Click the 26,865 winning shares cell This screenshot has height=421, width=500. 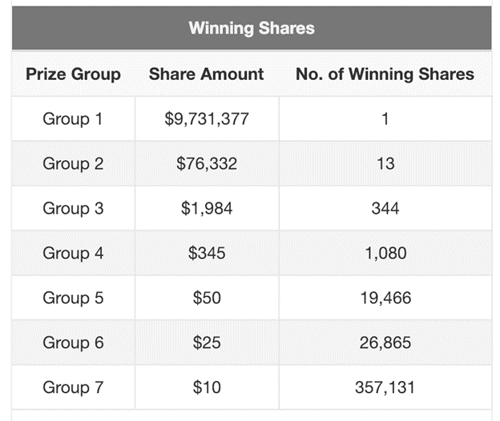(385, 343)
